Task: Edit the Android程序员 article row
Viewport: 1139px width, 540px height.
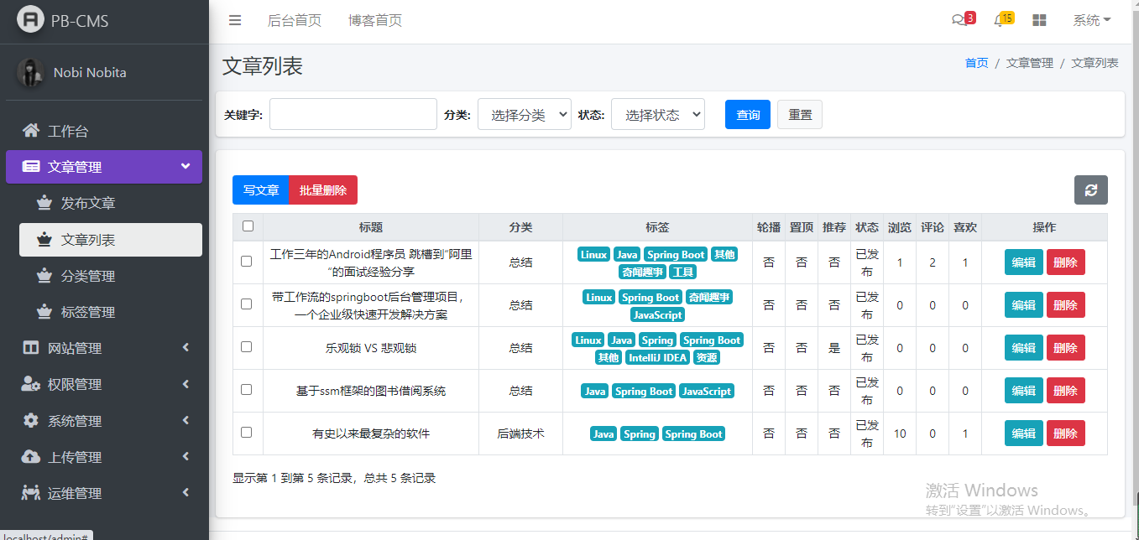Action: pos(1024,262)
